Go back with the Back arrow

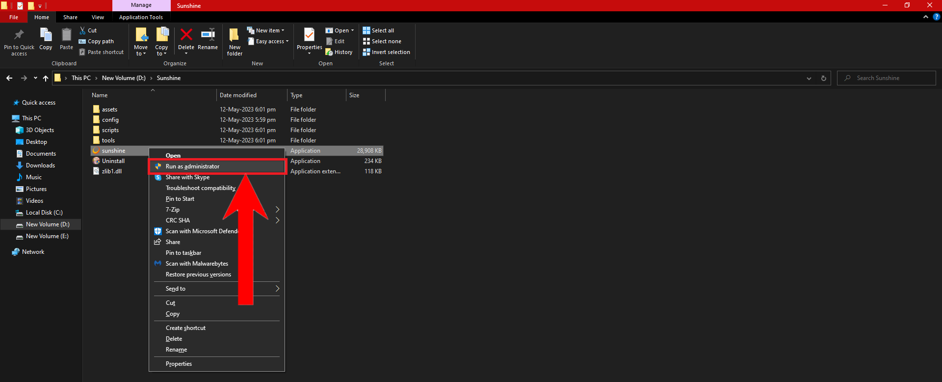(9, 78)
